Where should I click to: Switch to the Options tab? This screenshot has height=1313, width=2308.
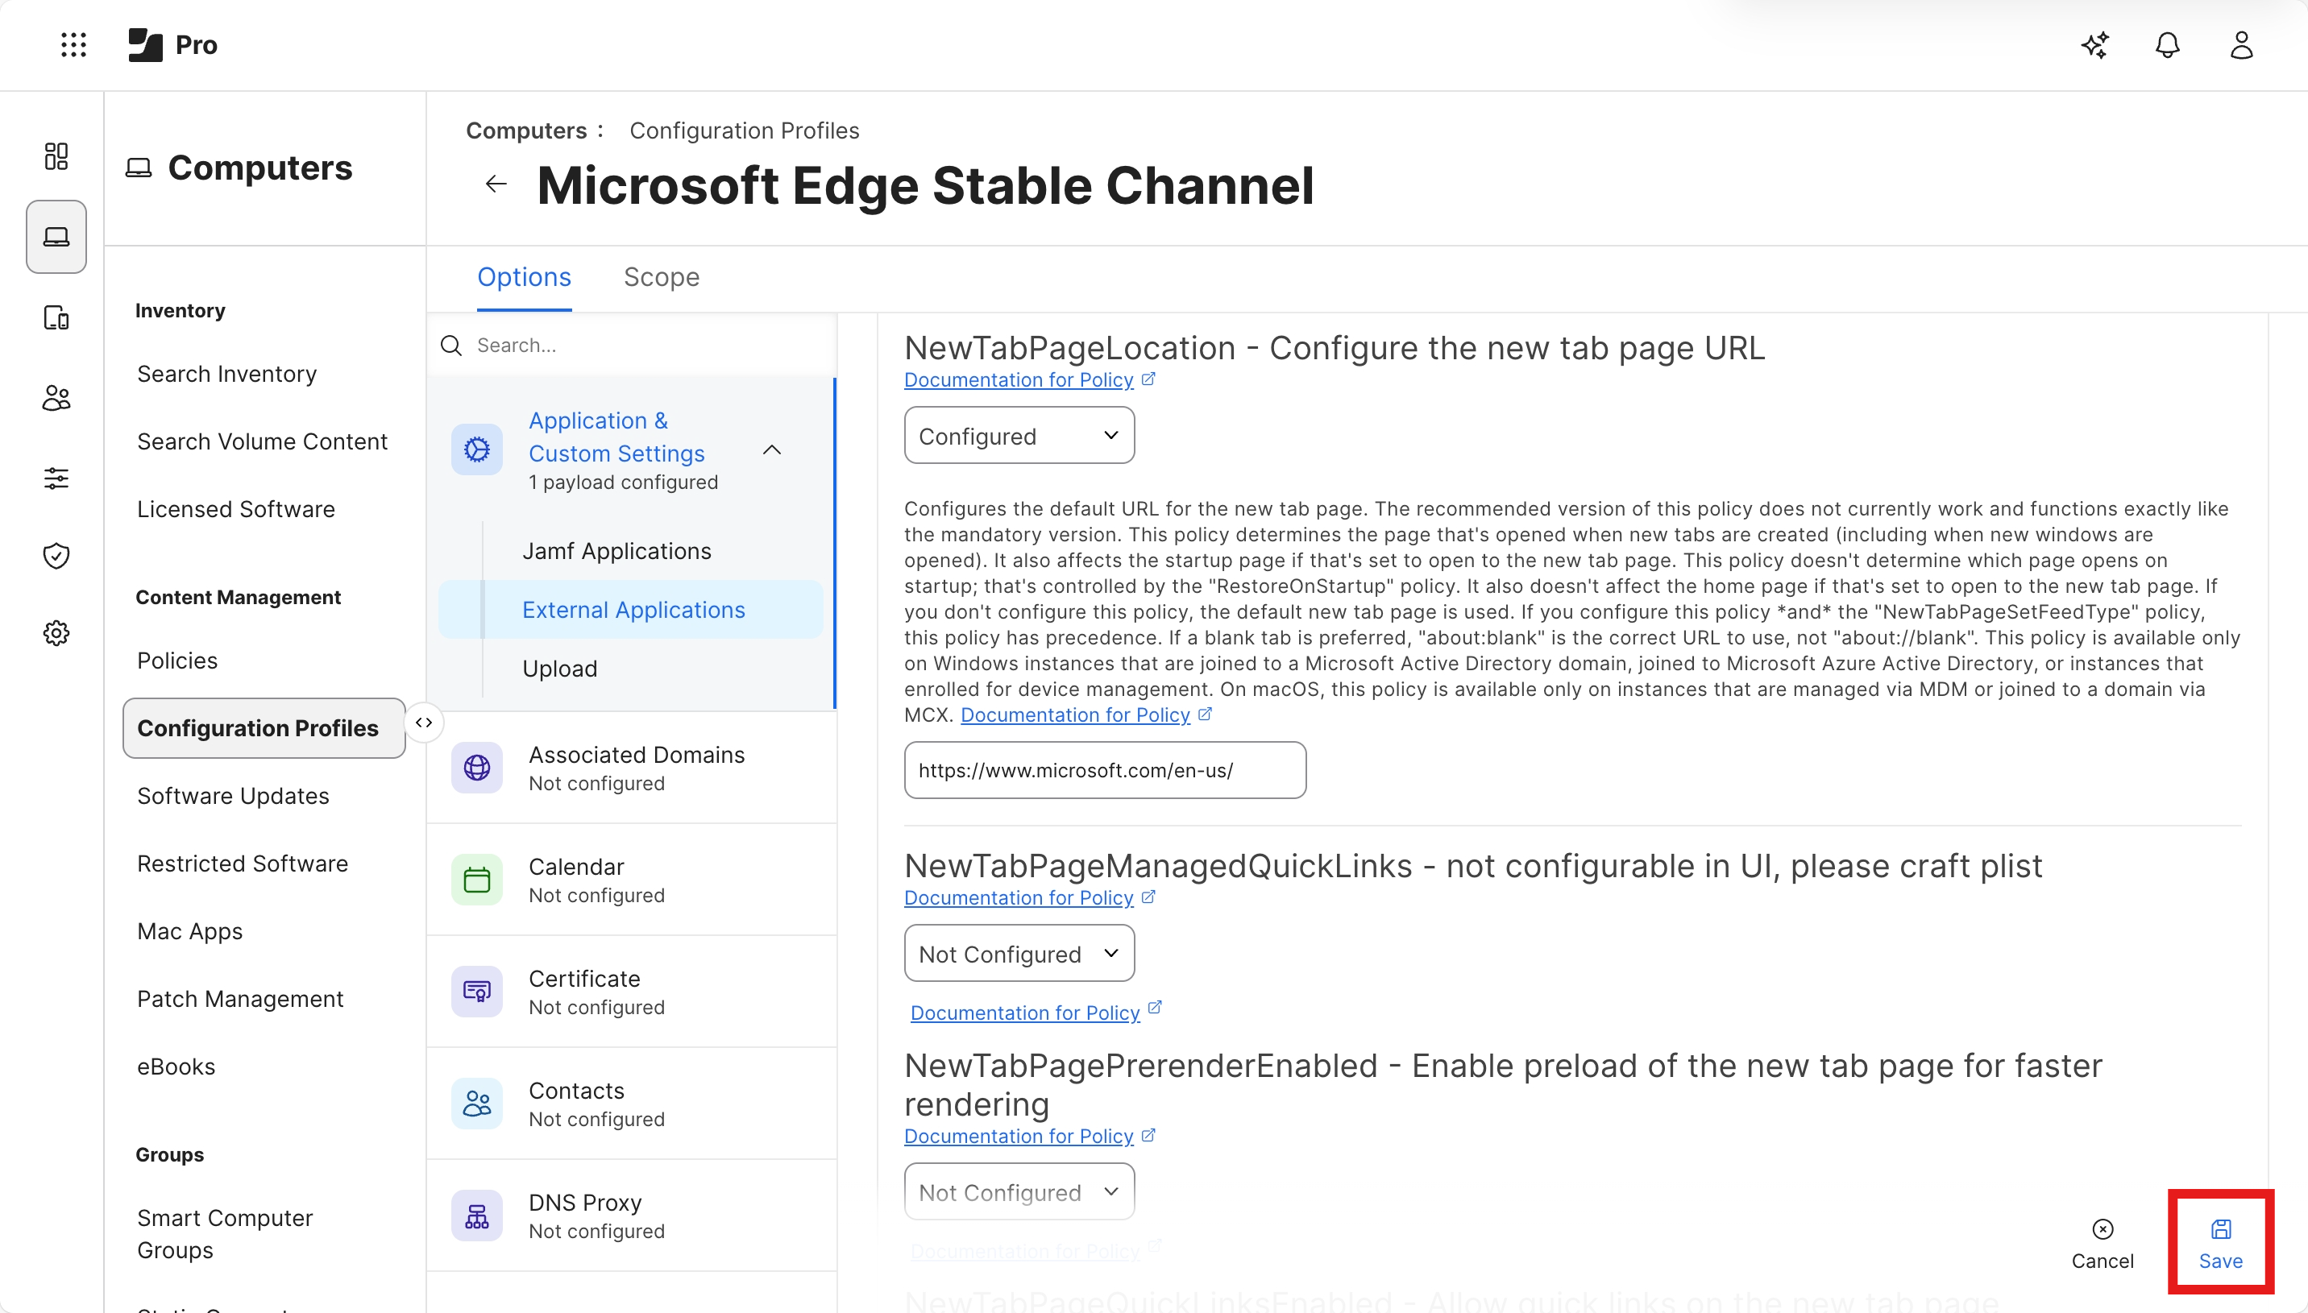click(x=524, y=278)
